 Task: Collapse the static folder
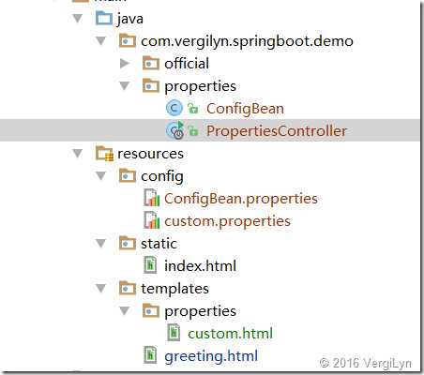(x=101, y=243)
